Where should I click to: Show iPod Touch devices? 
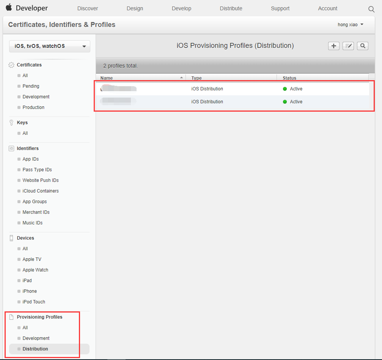tap(34, 302)
